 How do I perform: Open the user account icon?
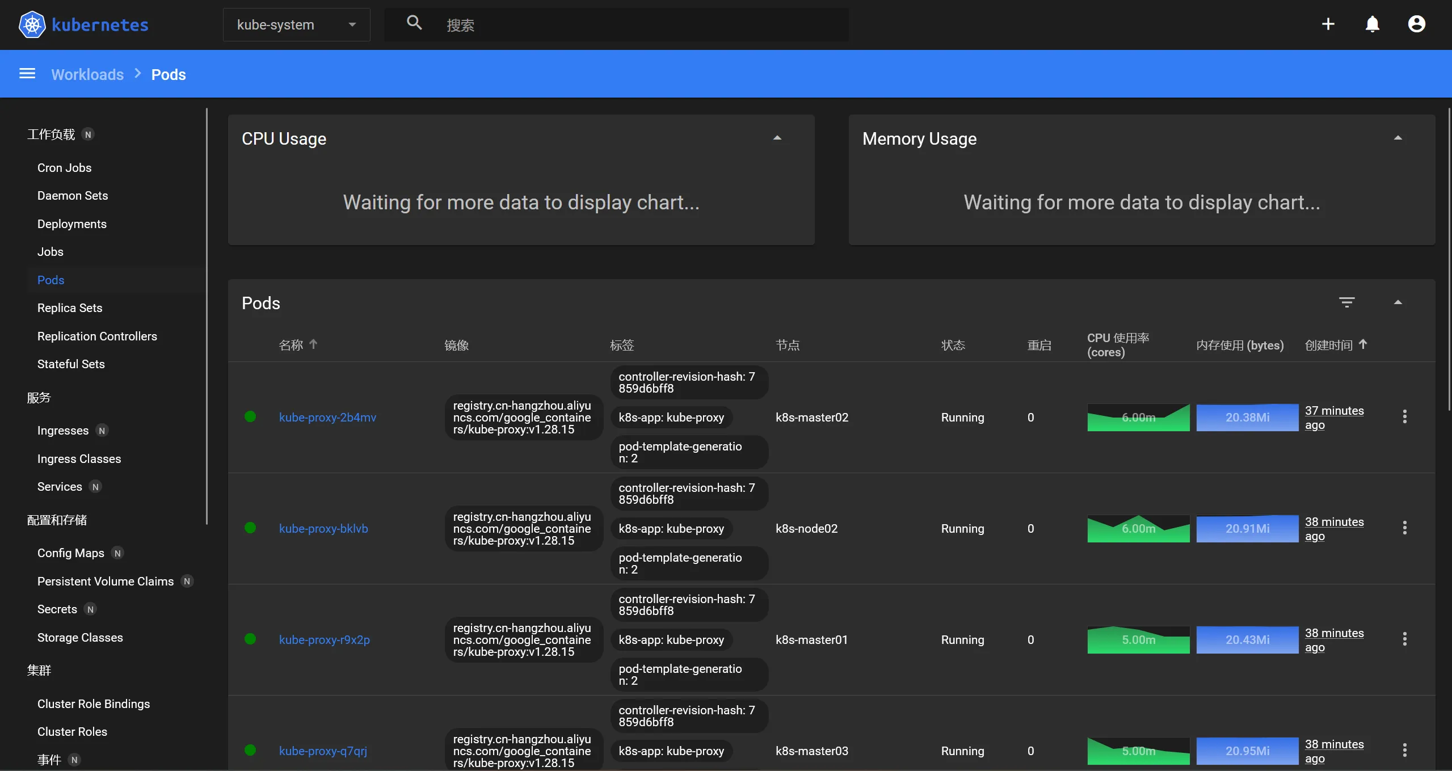(1417, 24)
